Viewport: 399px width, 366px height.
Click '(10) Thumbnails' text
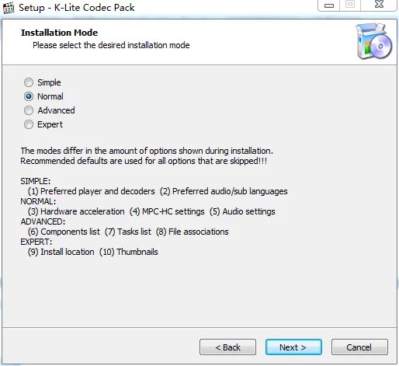pos(129,252)
